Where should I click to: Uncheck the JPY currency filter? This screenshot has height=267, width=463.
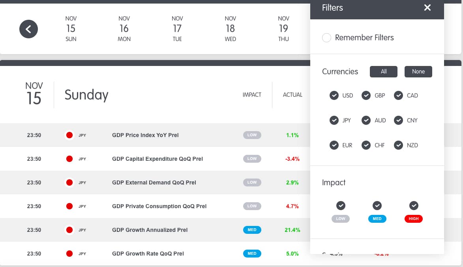tap(334, 120)
